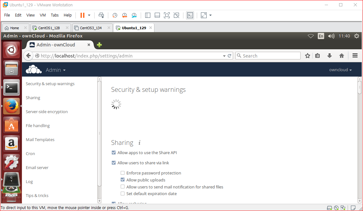Open power options dropdown next to pause
Image resolution: width=363 pixels, height=211 pixels.
pos(89,15)
